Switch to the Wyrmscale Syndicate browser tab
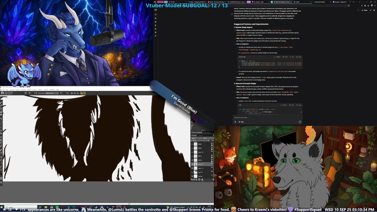 coord(323,2)
